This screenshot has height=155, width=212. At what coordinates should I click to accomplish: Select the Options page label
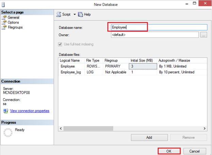click(13, 22)
